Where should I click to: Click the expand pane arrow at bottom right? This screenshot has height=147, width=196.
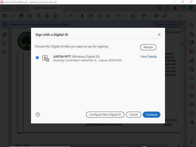(x=192, y=142)
